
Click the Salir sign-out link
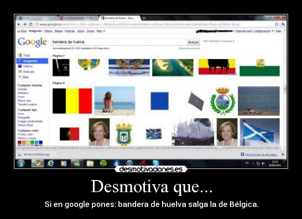[278, 31]
